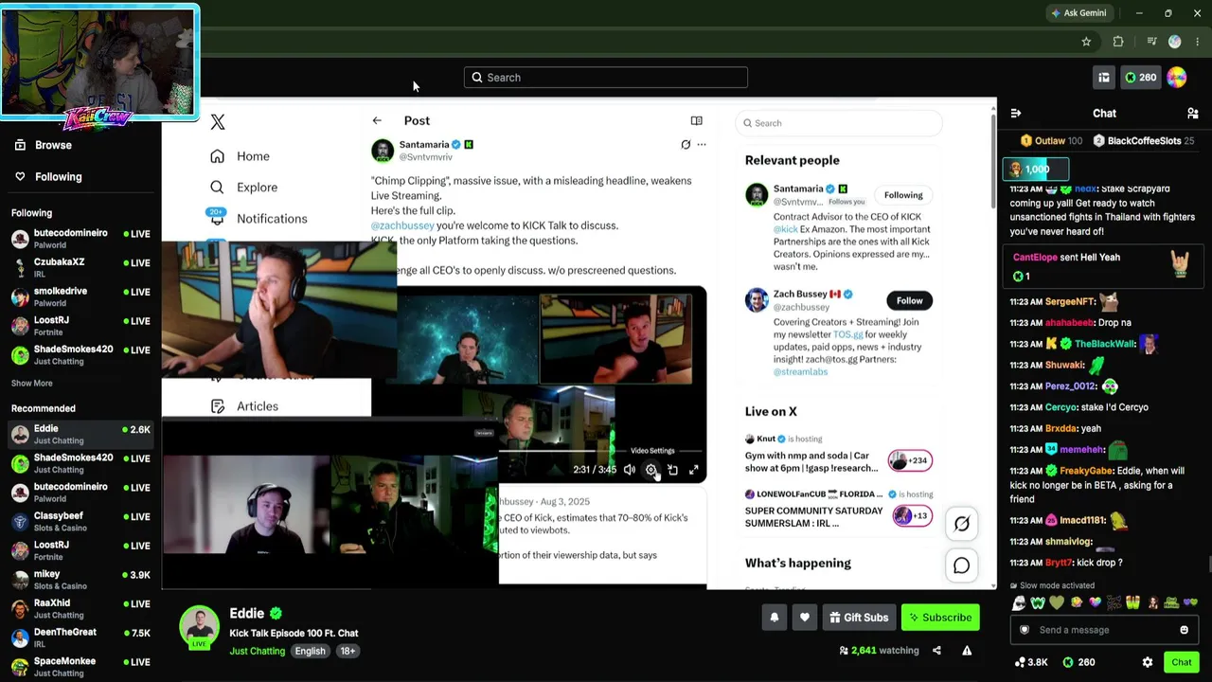Open the Kick inbox icon in header
Screen dimensions: 1212x682
click(x=1104, y=78)
